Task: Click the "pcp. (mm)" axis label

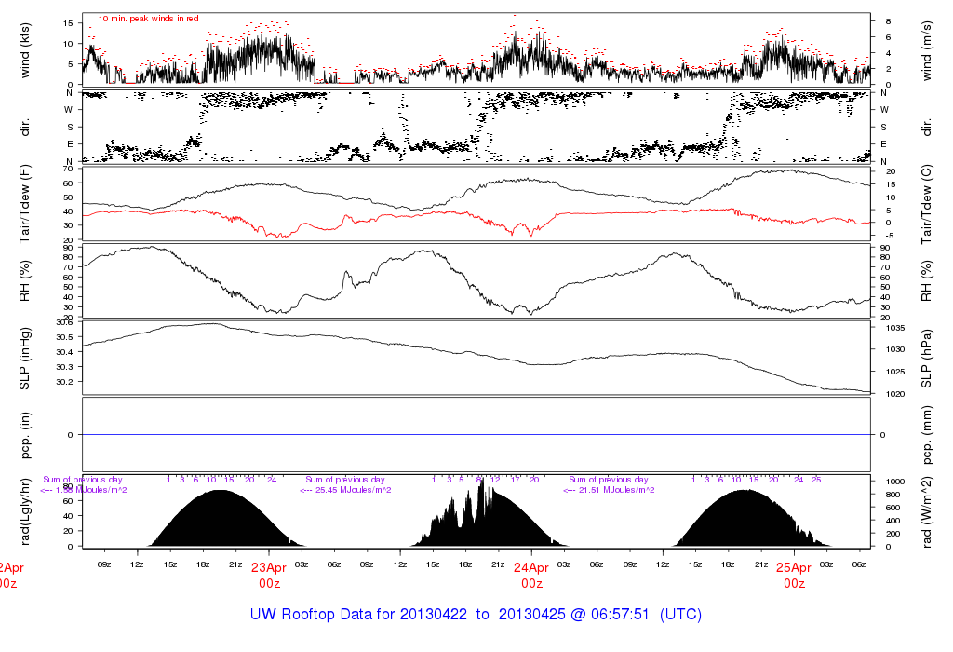Action: pos(926,436)
